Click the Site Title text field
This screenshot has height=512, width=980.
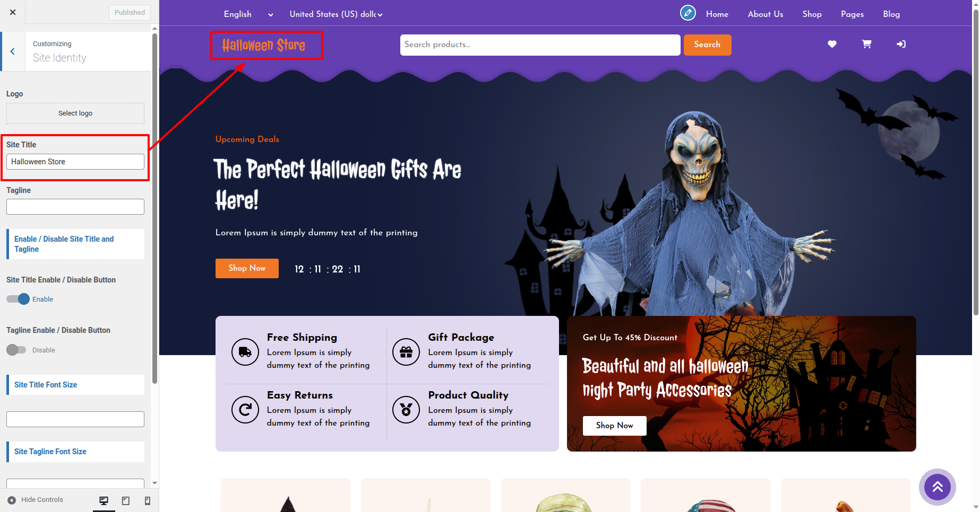[75, 162]
